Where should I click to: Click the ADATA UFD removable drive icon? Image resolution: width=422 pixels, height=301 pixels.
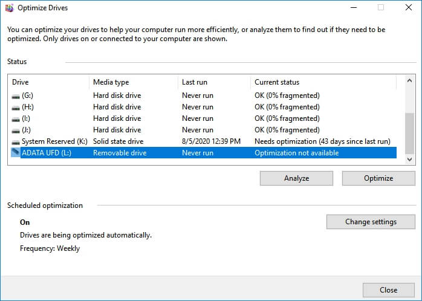pyautogui.click(x=16, y=153)
